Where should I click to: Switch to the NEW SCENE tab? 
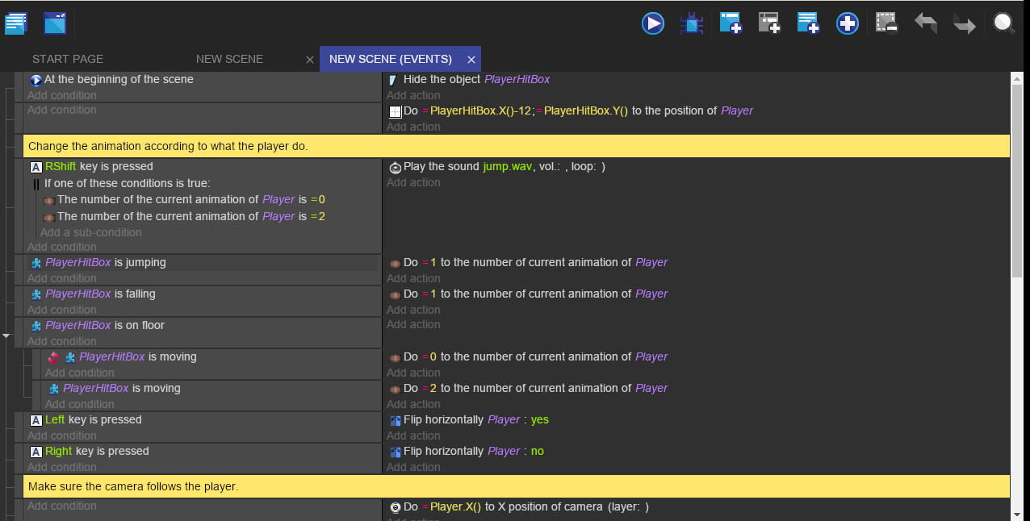pos(229,59)
